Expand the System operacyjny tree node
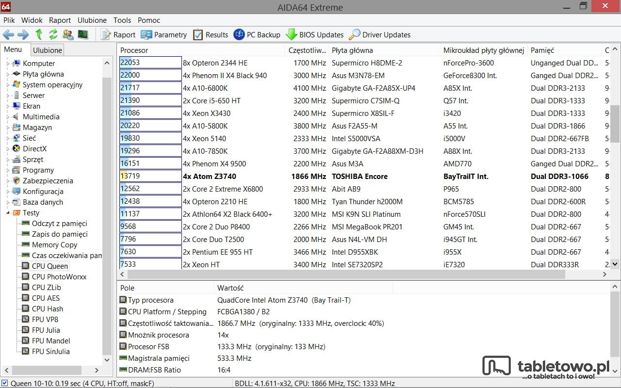The image size is (621, 388). coord(8,85)
